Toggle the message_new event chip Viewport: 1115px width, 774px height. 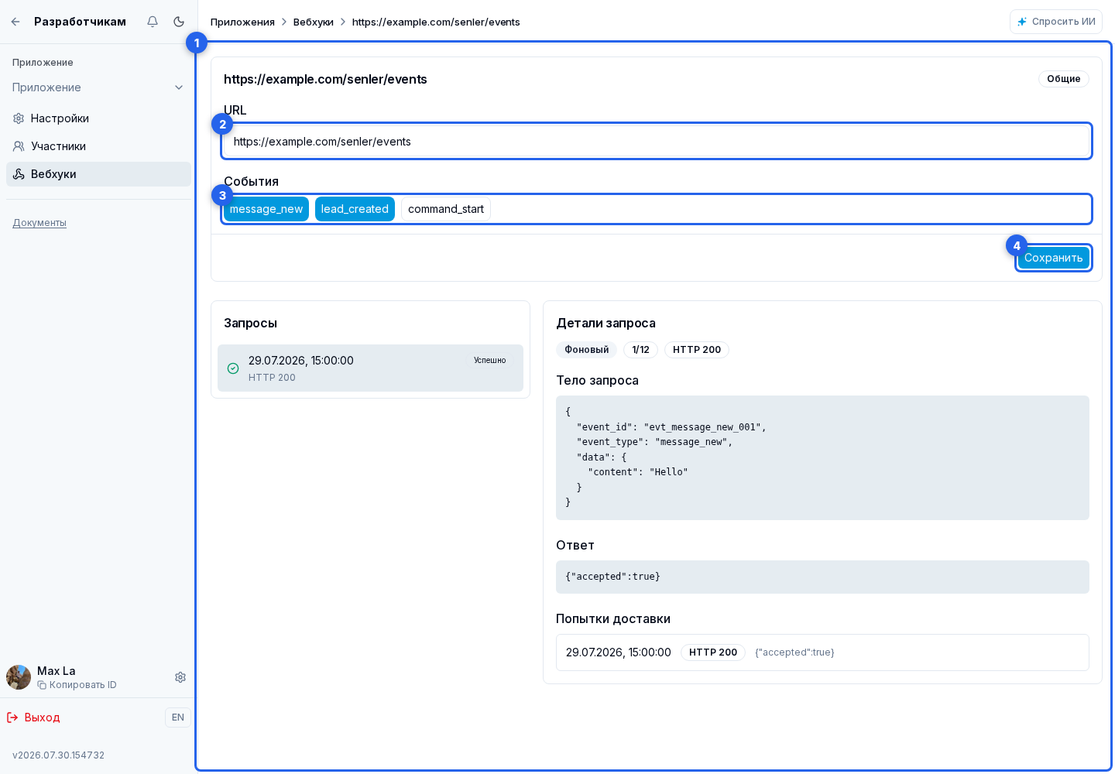266,209
